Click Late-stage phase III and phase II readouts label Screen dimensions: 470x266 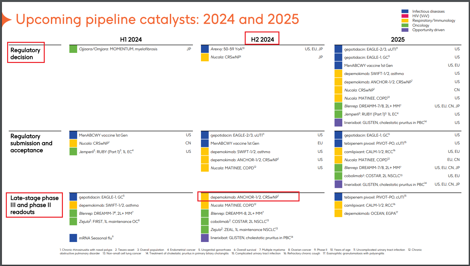point(34,205)
